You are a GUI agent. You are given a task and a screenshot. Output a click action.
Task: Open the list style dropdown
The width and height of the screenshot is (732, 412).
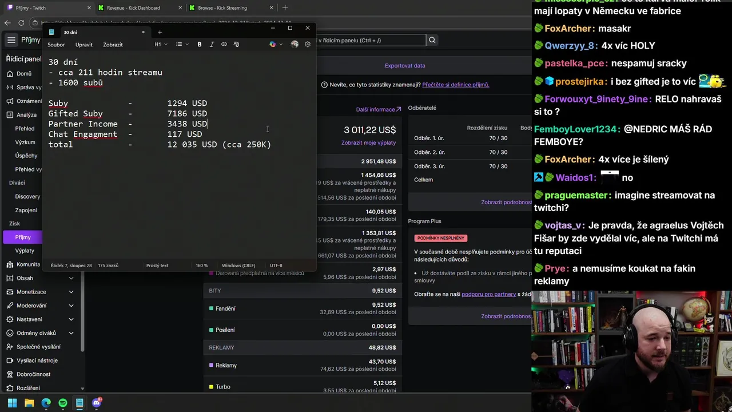[182, 44]
